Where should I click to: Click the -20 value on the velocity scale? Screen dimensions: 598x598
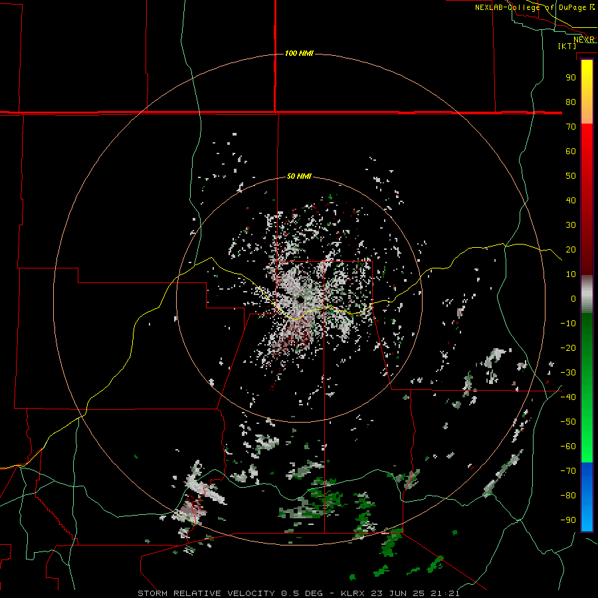[x=568, y=348]
